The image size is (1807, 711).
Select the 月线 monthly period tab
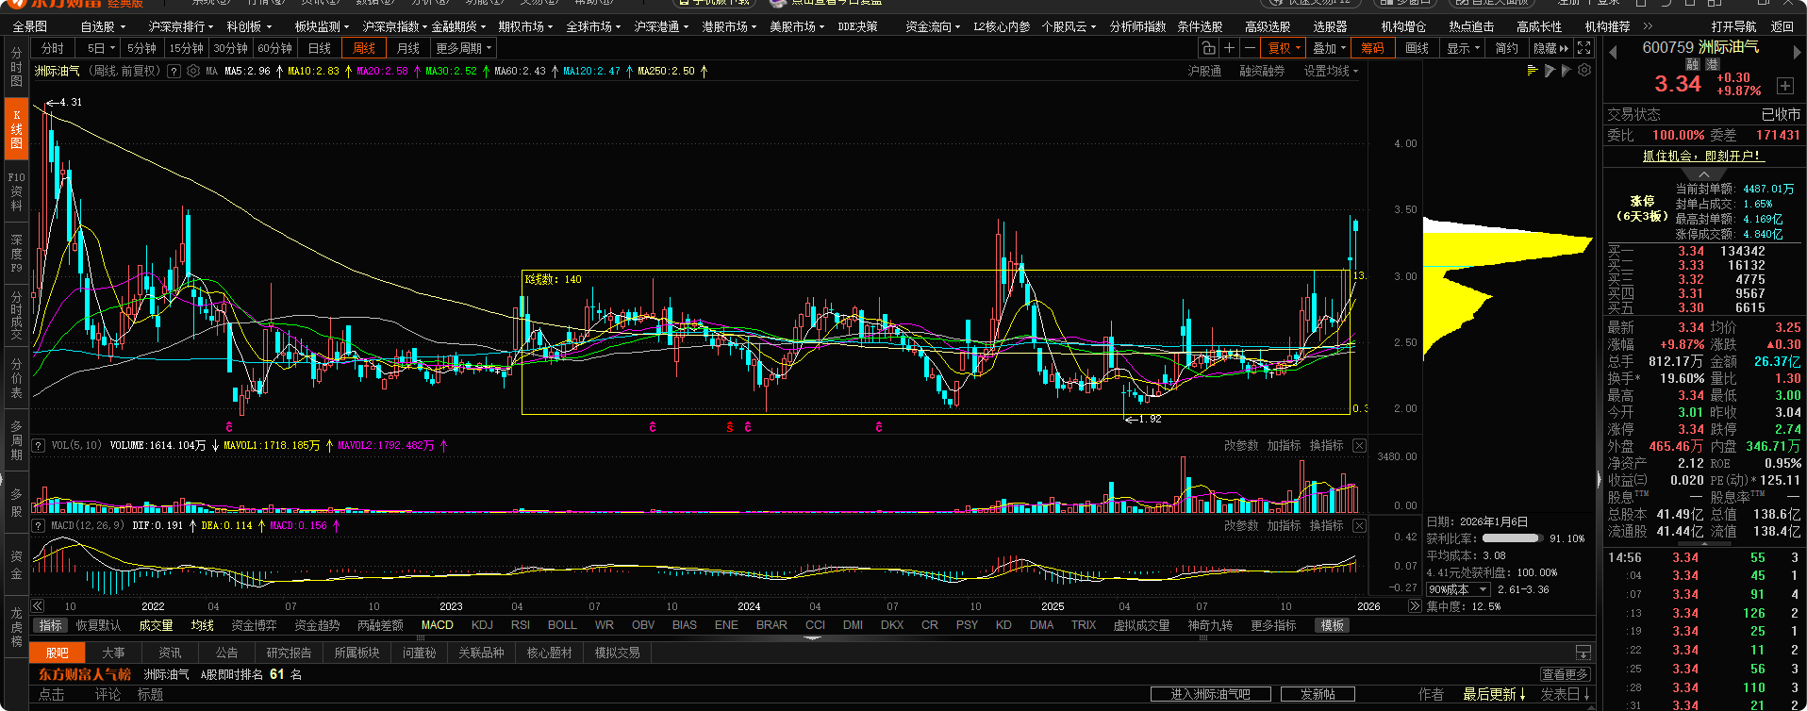tap(408, 48)
